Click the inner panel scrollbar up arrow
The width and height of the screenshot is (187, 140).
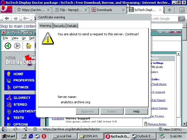click(x=179, y=54)
